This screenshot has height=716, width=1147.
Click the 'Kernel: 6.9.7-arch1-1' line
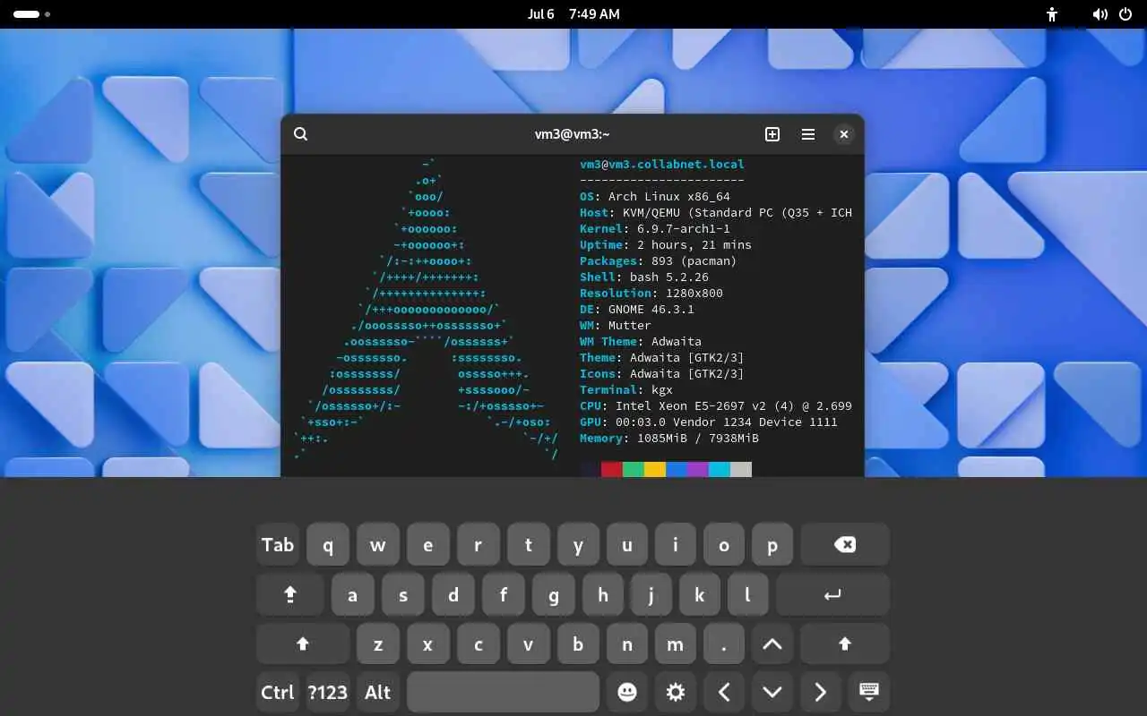pyautogui.click(x=655, y=228)
